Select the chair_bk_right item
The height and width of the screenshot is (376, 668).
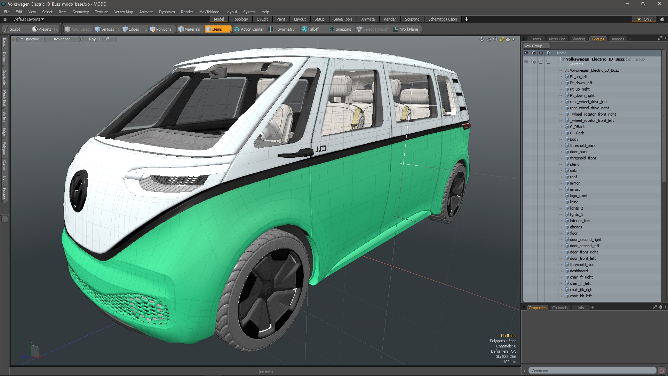click(582, 290)
